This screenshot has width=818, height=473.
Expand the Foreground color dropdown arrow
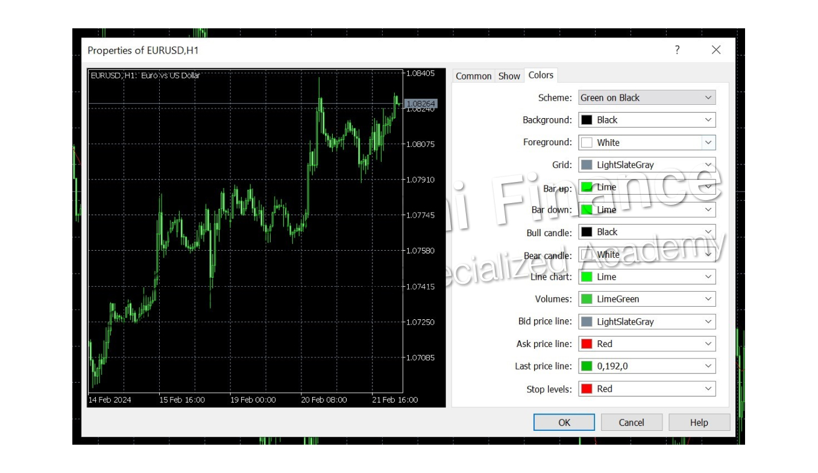708,143
